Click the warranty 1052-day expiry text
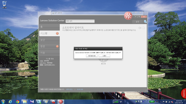The width and height of the screenshot is (186, 104). coord(52,89)
